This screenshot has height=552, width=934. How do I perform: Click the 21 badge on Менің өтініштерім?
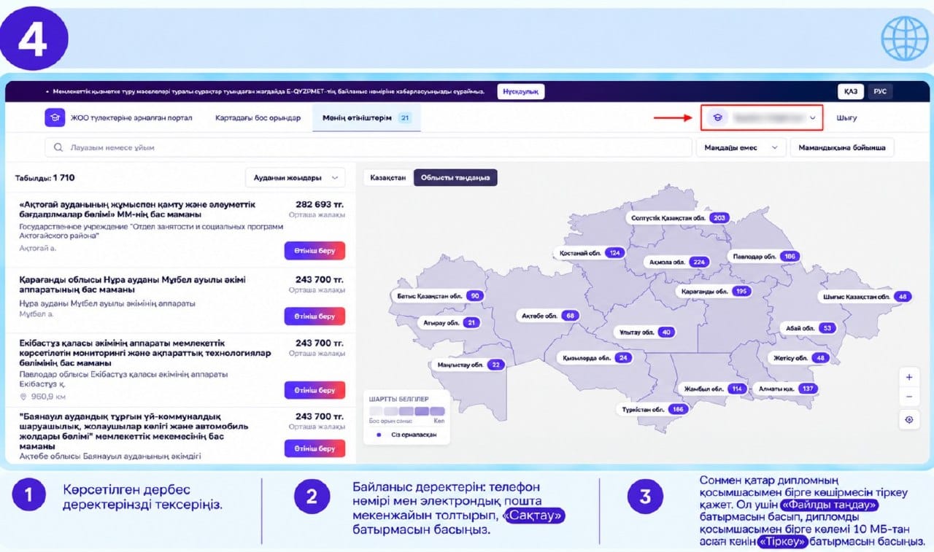pyautogui.click(x=405, y=118)
